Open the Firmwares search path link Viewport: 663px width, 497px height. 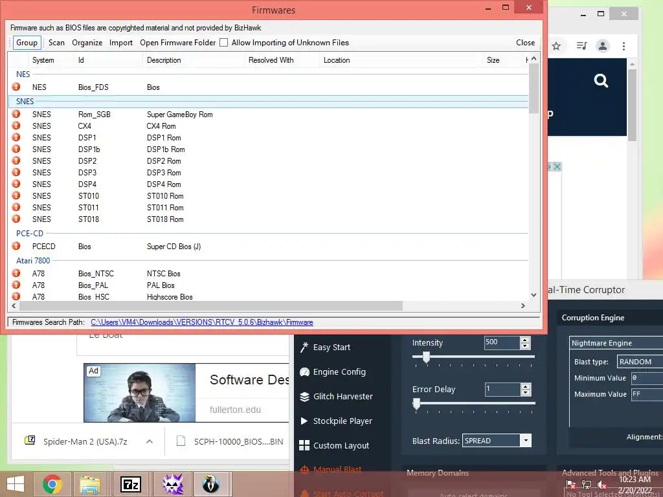pyautogui.click(x=202, y=322)
